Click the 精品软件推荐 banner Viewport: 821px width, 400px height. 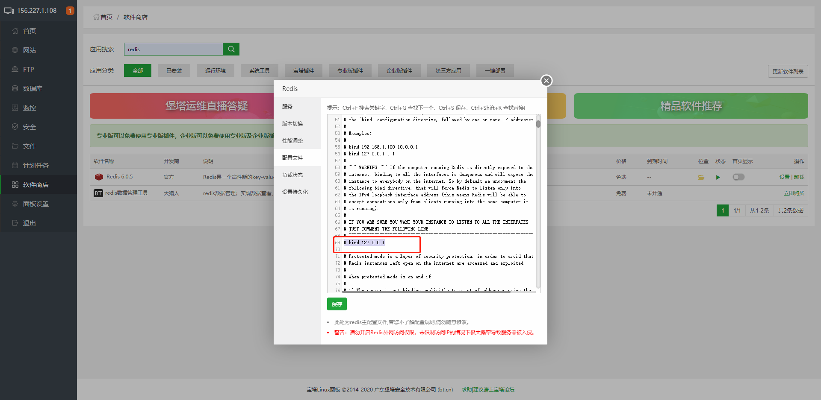tap(691, 106)
